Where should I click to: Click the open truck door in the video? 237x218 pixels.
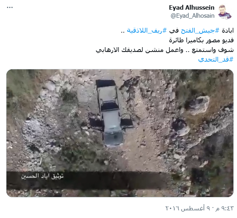tap(127, 122)
